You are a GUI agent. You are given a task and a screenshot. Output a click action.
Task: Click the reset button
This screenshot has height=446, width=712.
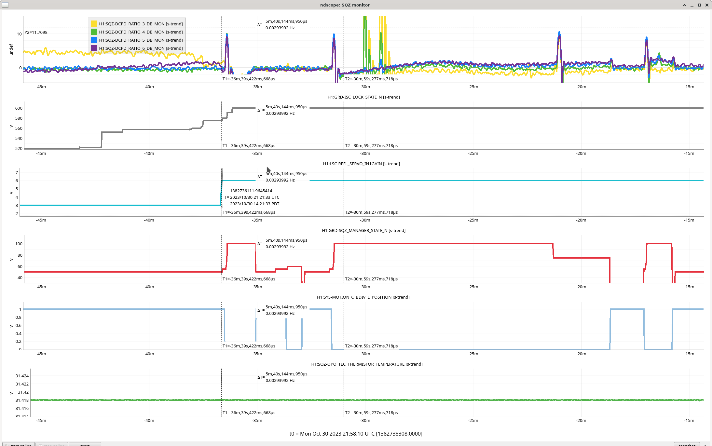click(x=85, y=444)
